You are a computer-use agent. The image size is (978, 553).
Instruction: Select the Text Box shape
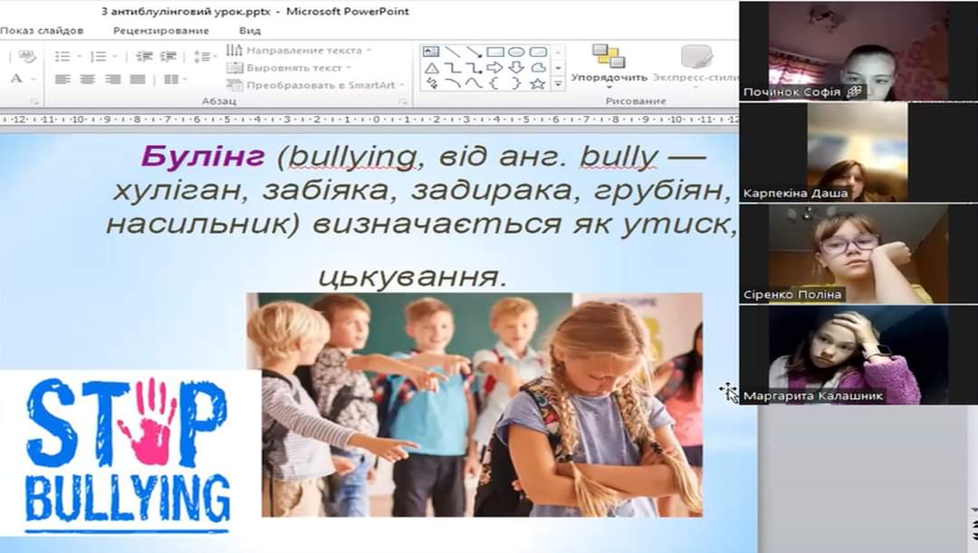[430, 52]
